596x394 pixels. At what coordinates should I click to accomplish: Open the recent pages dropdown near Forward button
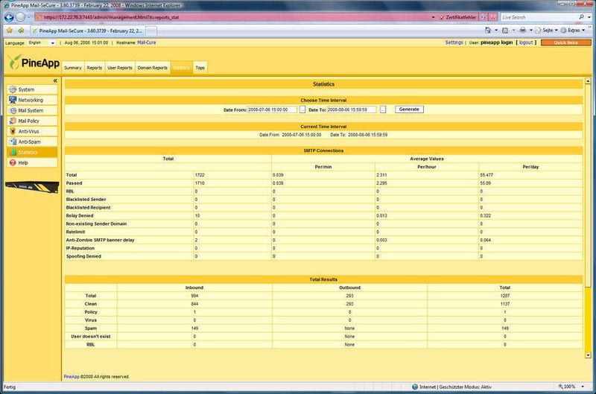(29, 17)
